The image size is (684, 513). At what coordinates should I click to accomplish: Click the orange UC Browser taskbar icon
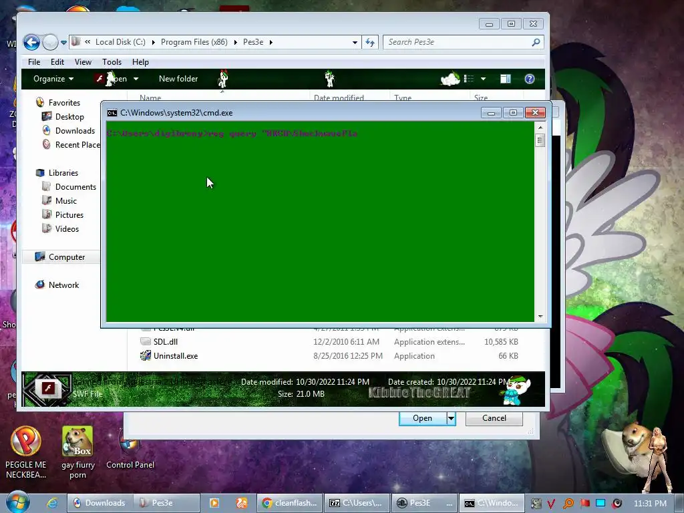pyautogui.click(x=242, y=503)
